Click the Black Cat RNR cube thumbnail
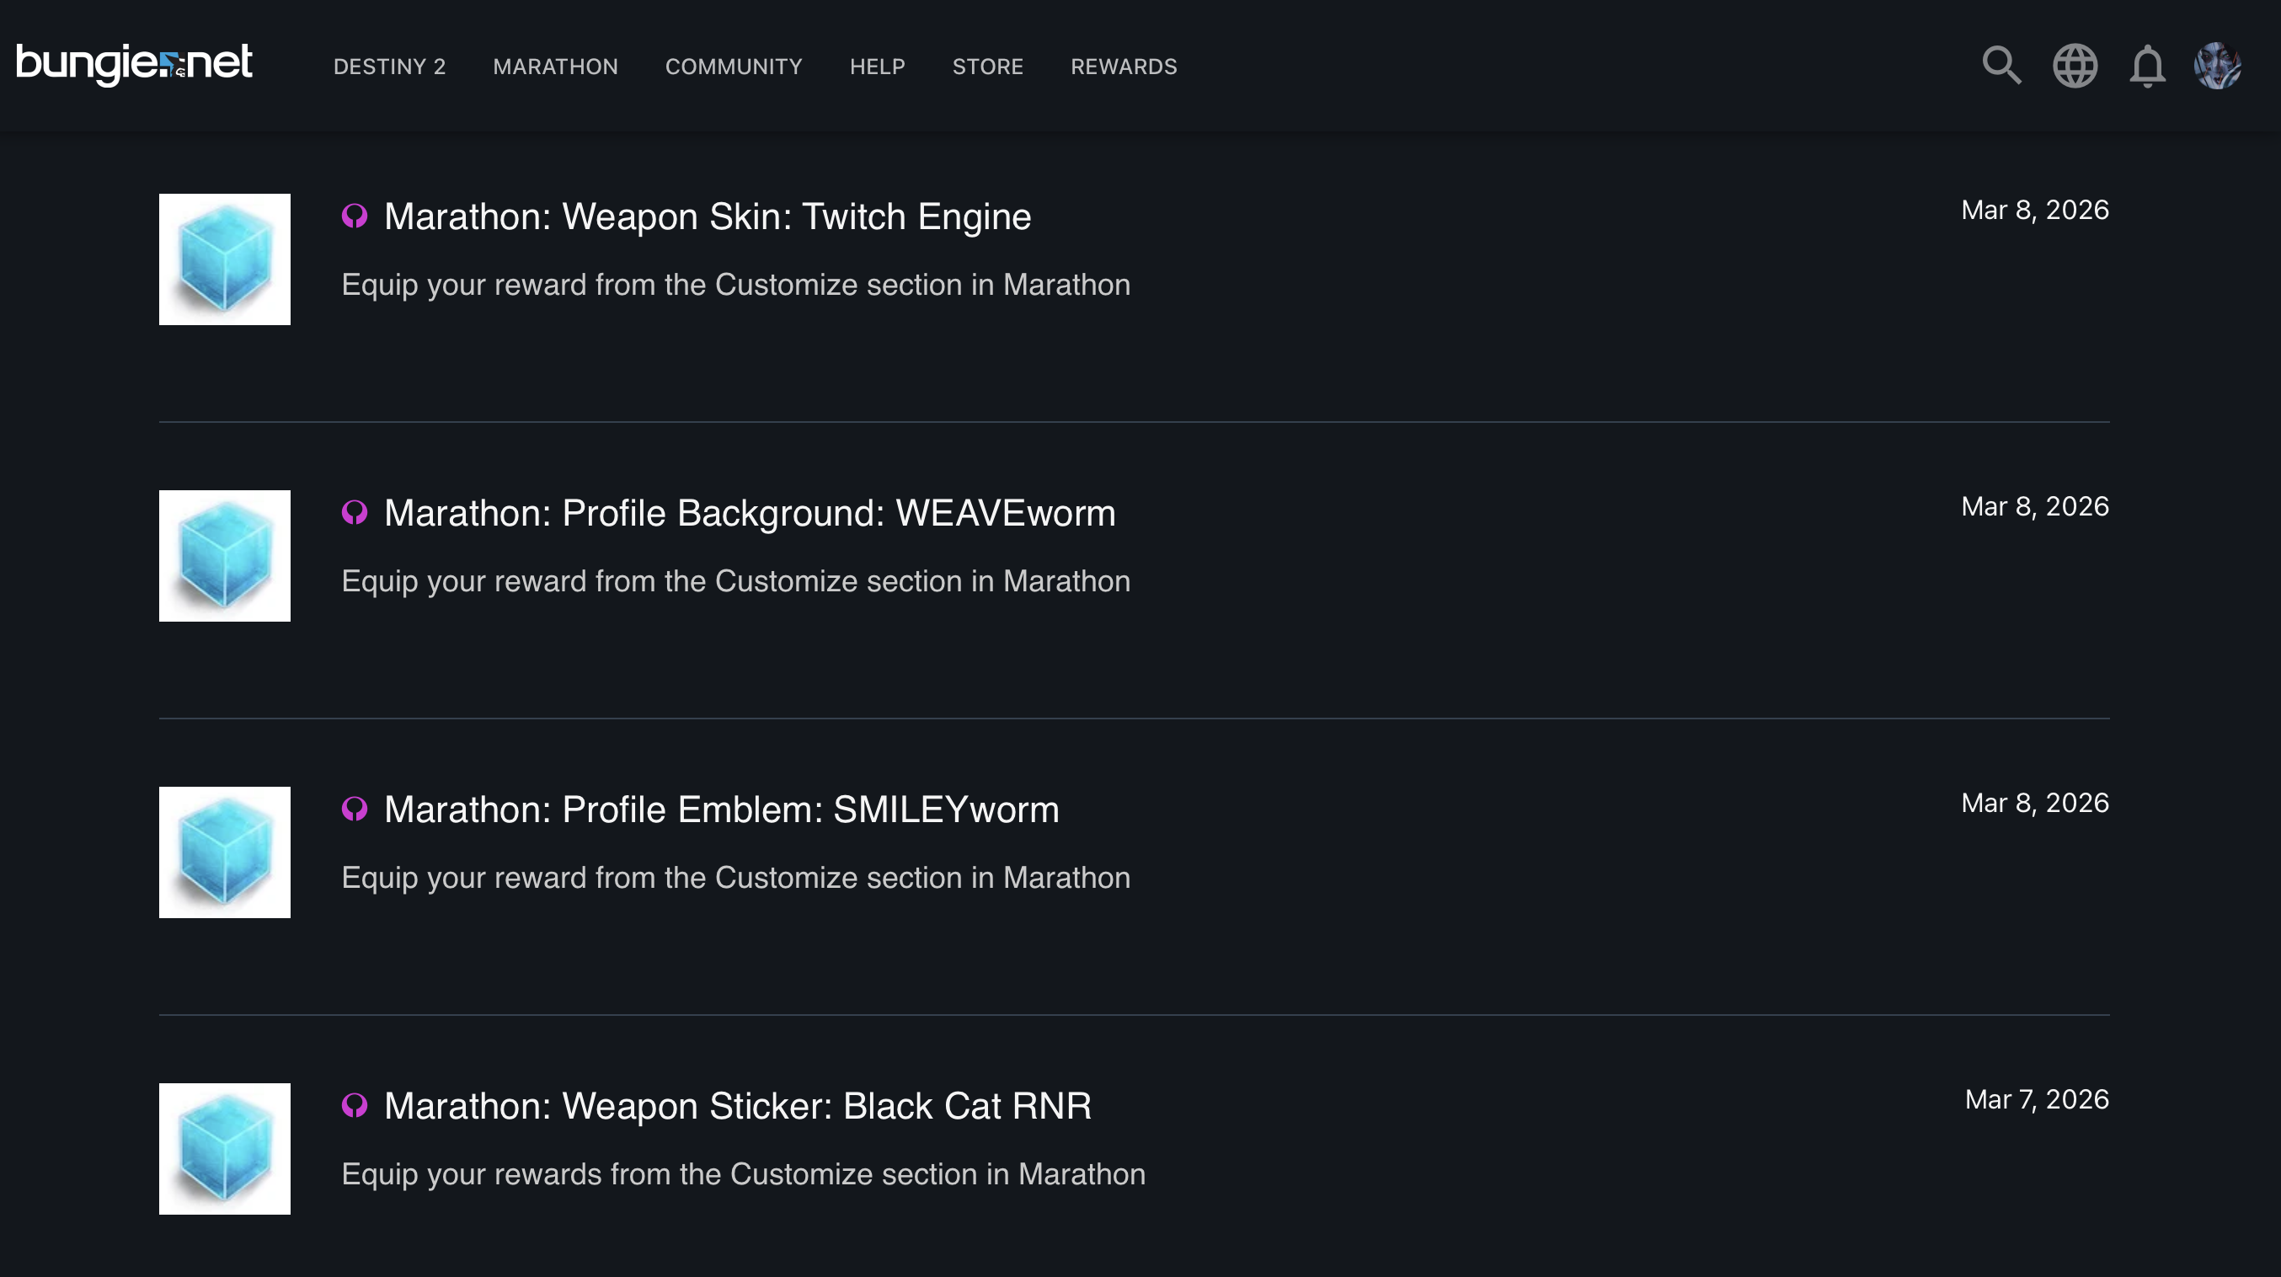This screenshot has width=2281, height=1277. pyautogui.click(x=225, y=1149)
